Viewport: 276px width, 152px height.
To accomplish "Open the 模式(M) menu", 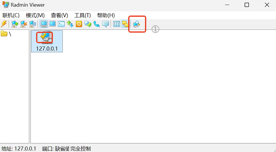I will pyautogui.click(x=35, y=16).
